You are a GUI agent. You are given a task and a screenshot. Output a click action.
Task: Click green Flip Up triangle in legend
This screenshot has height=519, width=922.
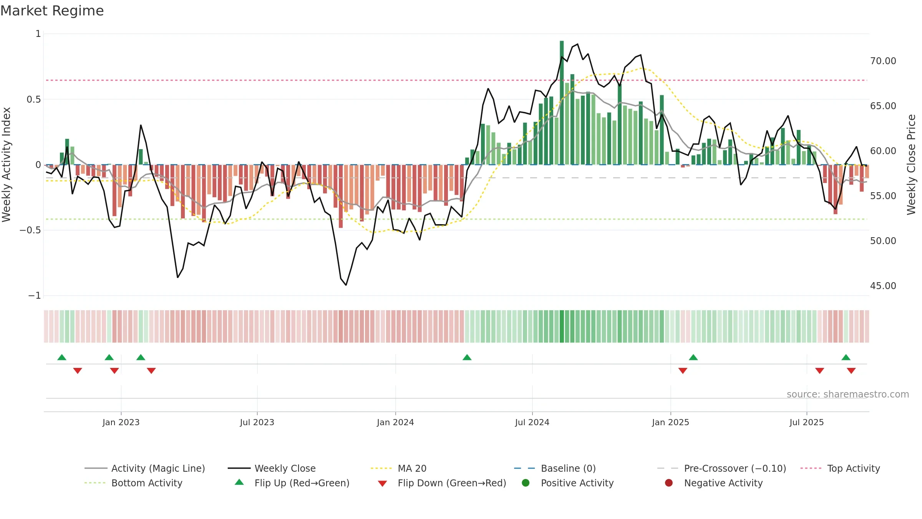[x=239, y=482]
